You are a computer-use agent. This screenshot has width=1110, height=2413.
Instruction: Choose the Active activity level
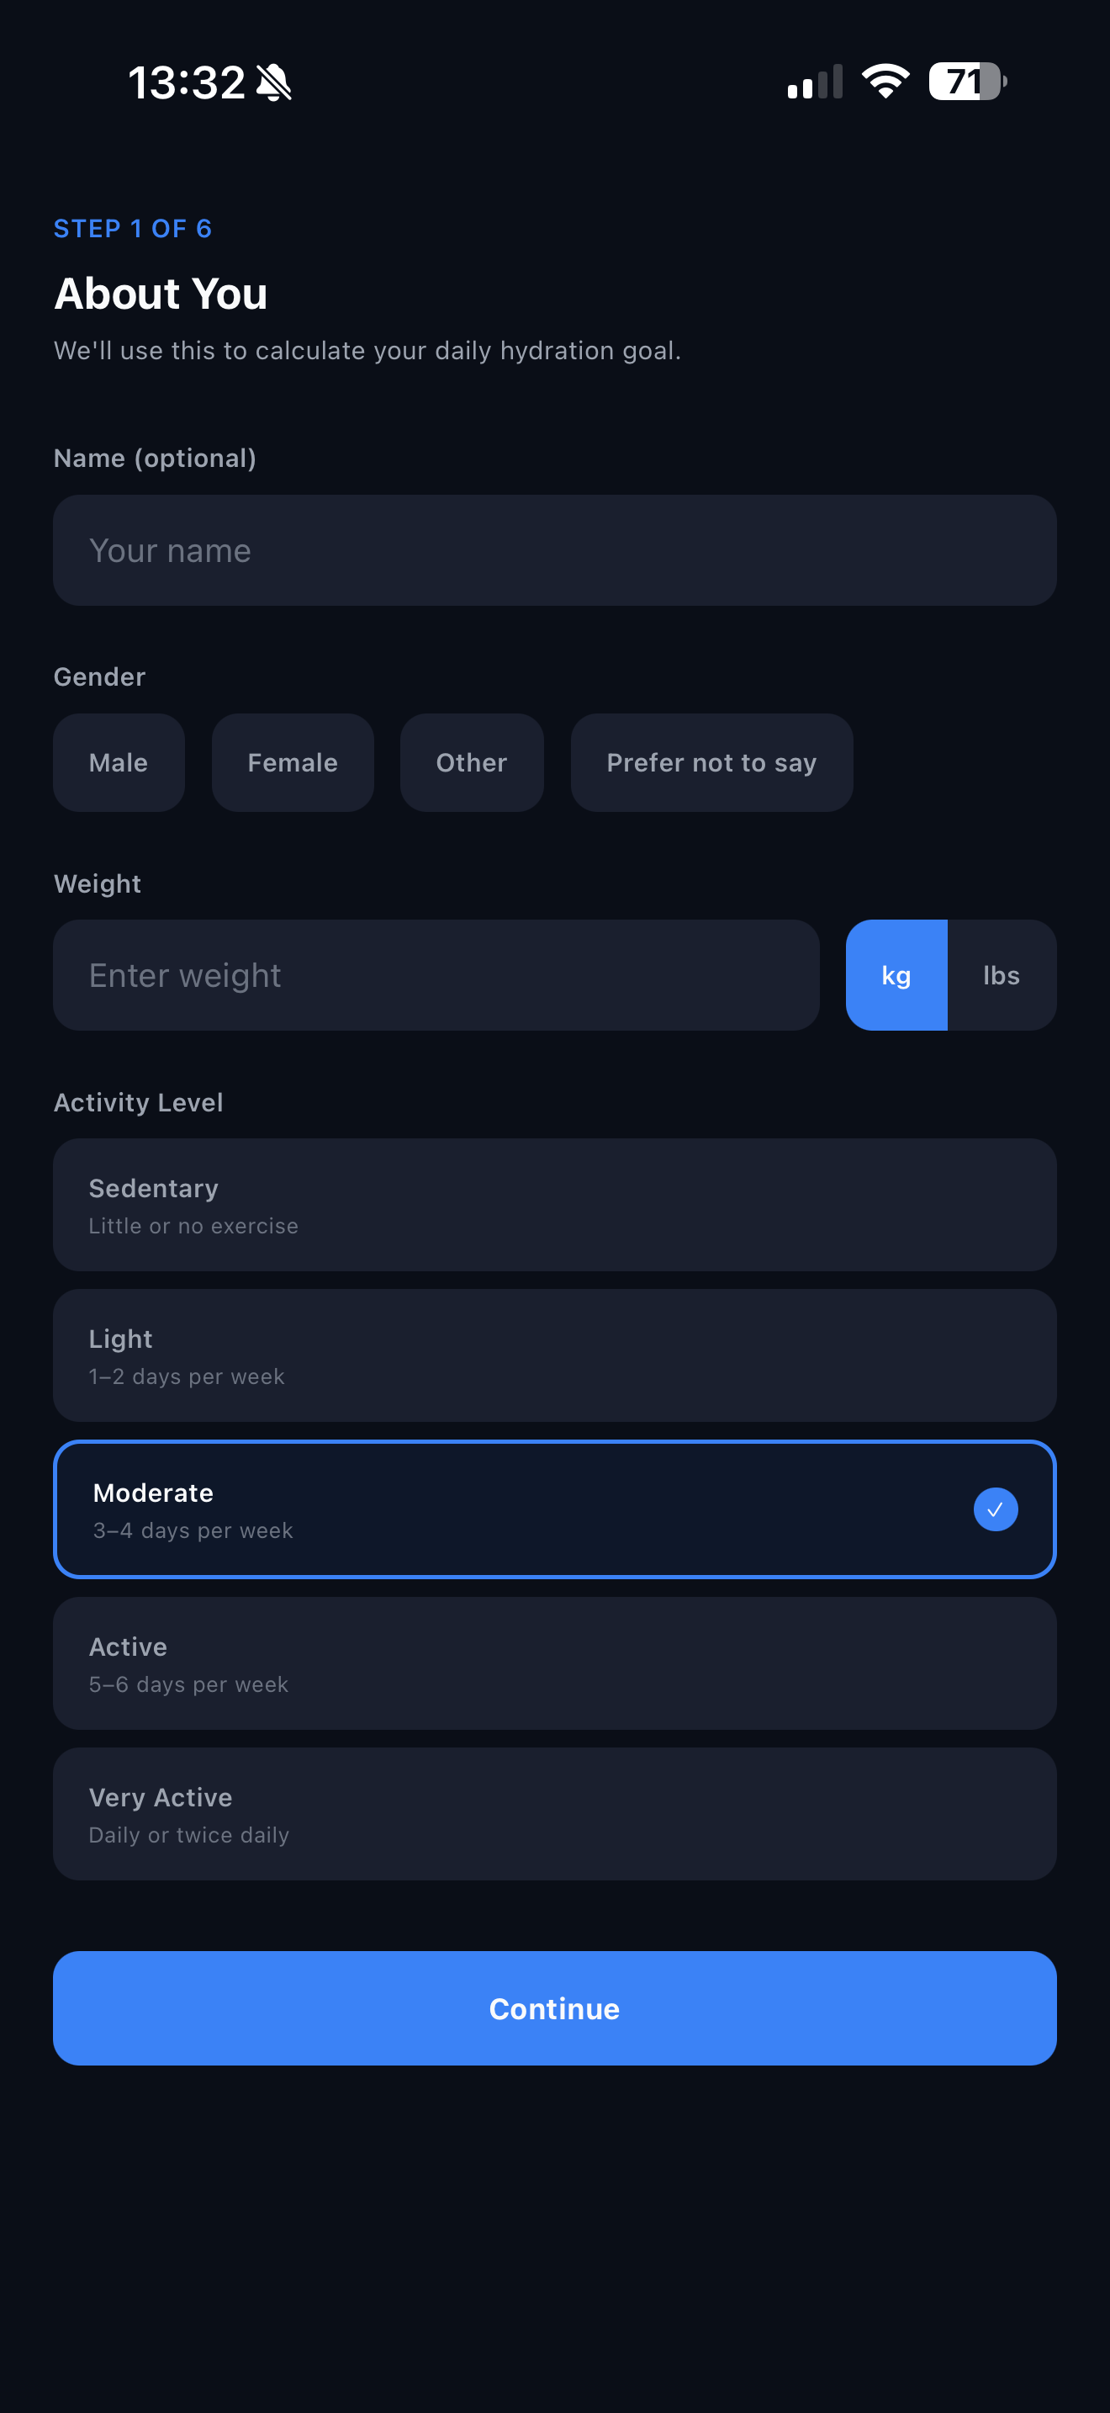pyautogui.click(x=554, y=1663)
